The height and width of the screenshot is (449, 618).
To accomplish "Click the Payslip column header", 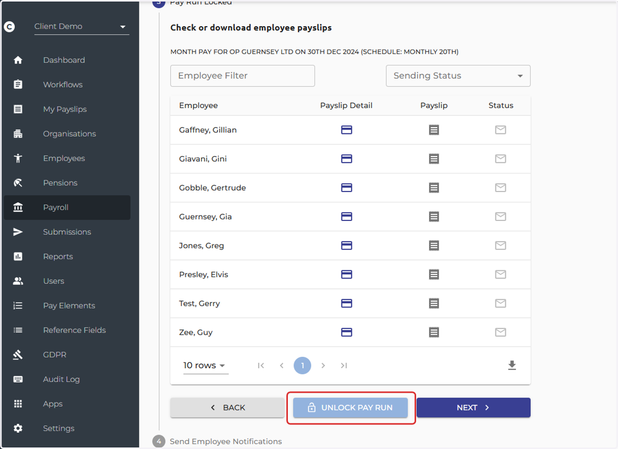I will pyautogui.click(x=434, y=105).
